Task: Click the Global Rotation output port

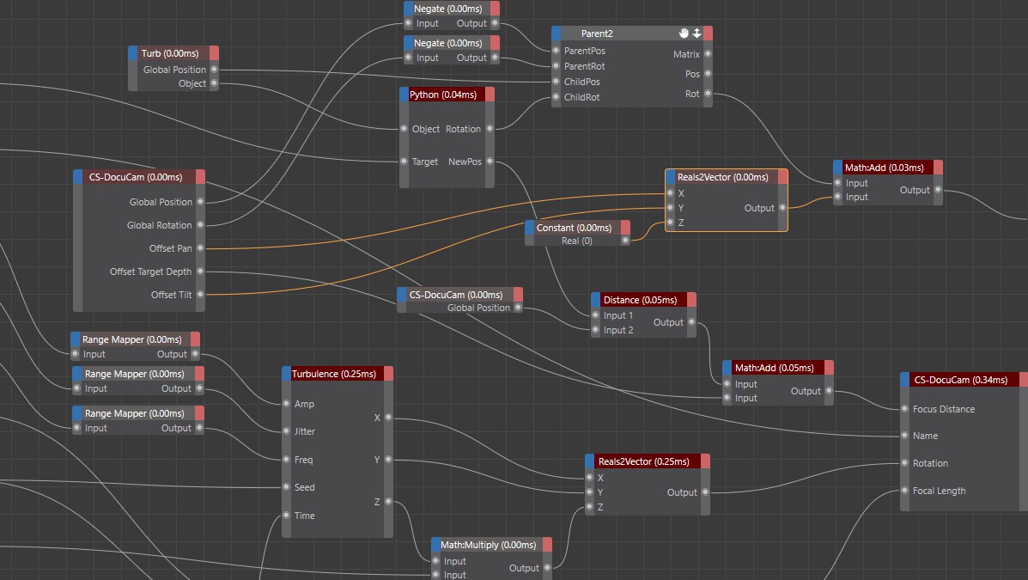Action: coord(200,225)
